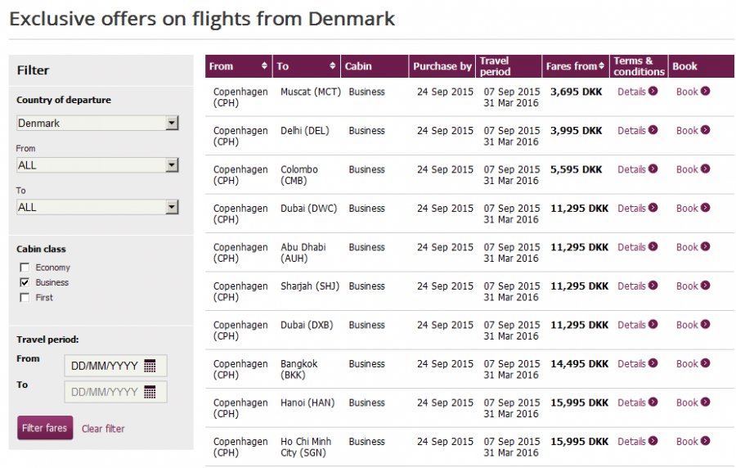Click the Book arrow icon for Ho Chi Minh City

(706, 441)
